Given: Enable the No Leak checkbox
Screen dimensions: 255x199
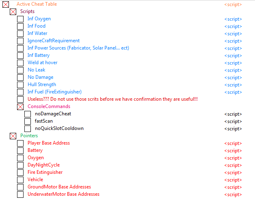Looking at the screenshot, I should [x=20, y=70].
